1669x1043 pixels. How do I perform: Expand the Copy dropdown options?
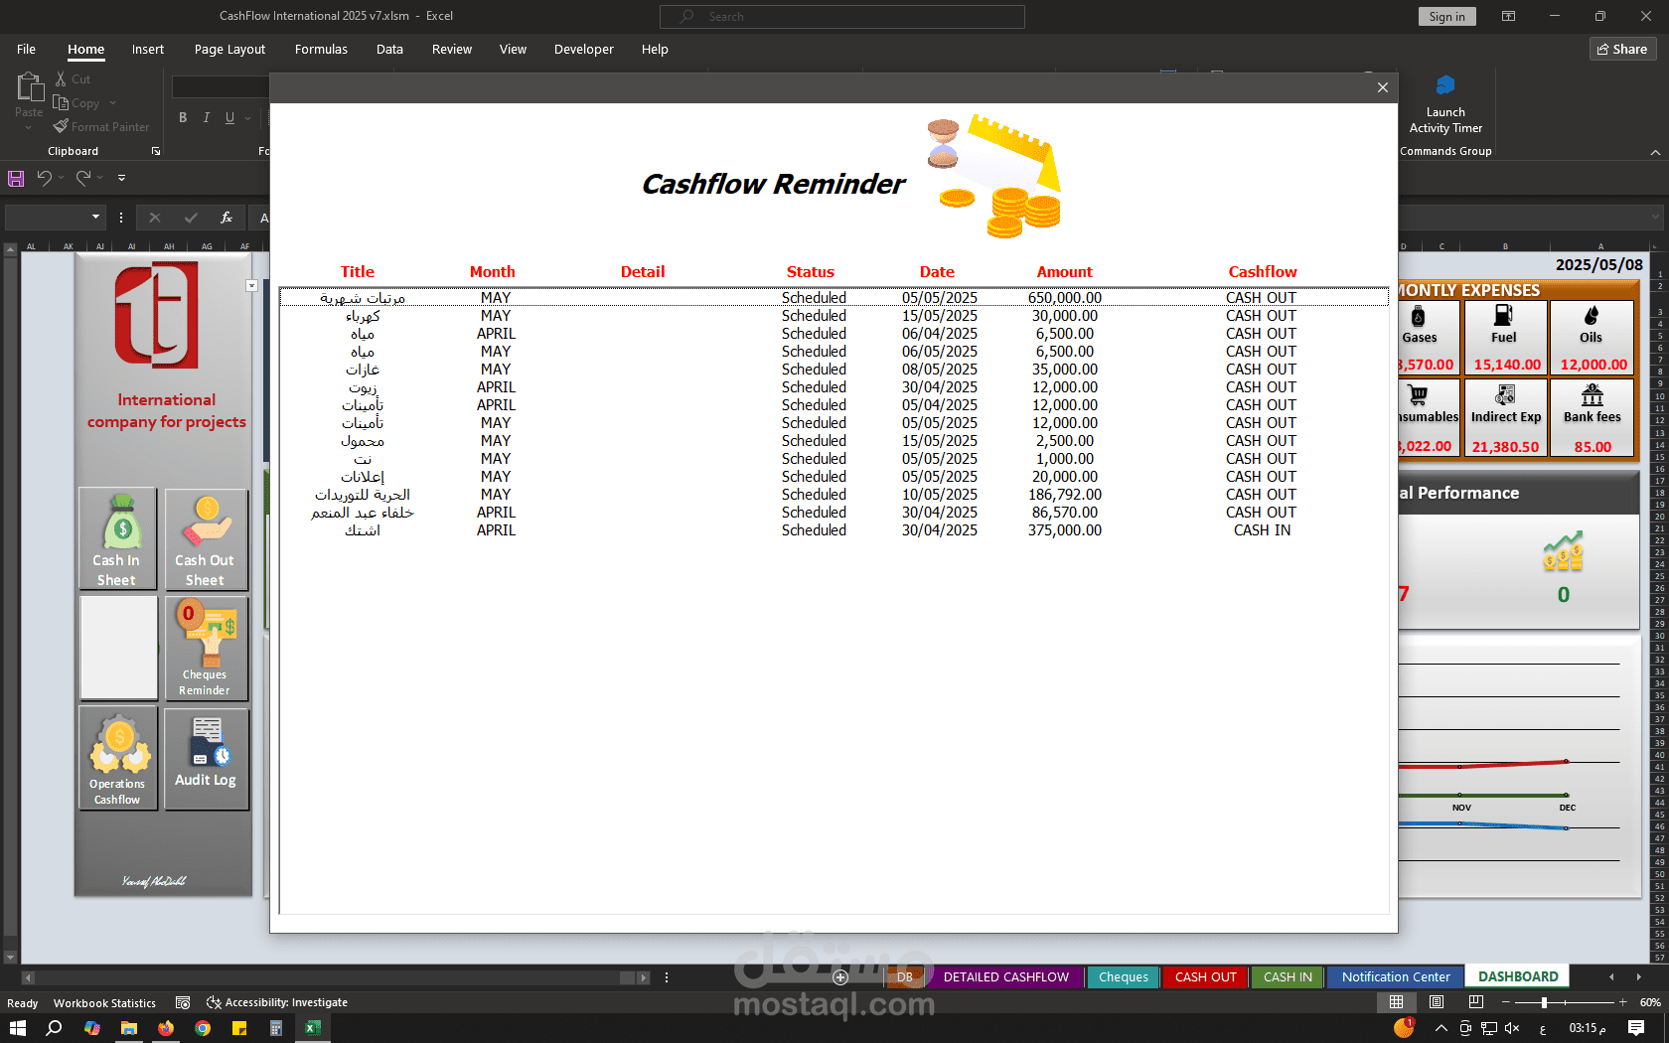tap(112, 102)
